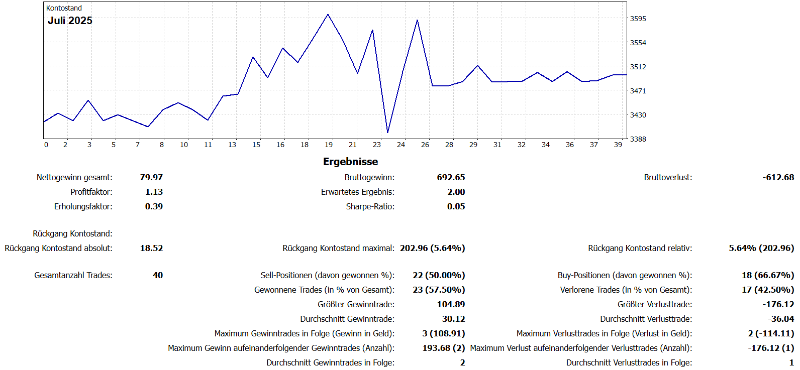Click Maximum Verlusttrades in Folge label
Viewport: 800px width, 370px height.
point(604,333)
